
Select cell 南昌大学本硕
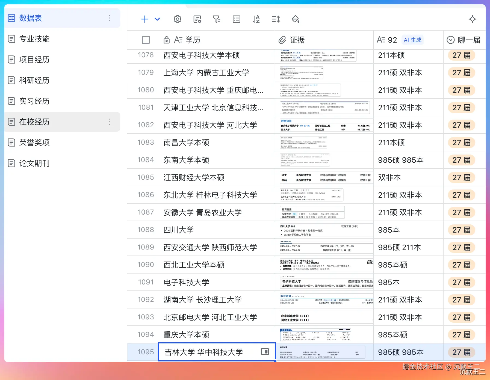(x=217, y=143)
